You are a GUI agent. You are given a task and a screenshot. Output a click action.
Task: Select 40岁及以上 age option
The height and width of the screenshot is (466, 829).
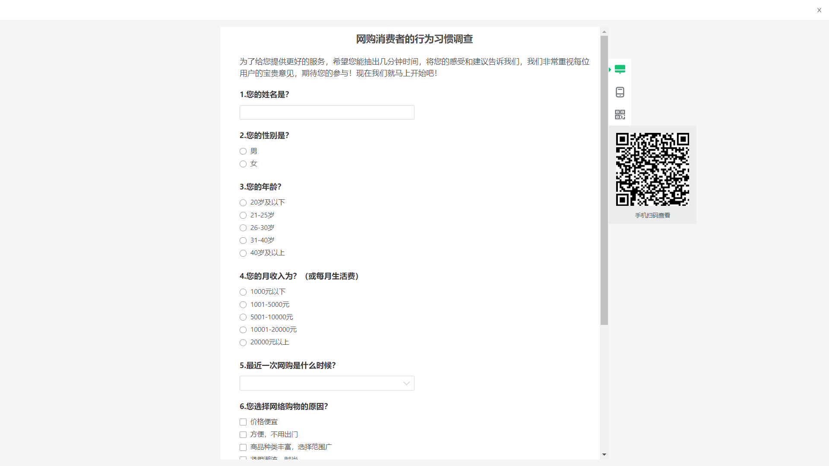[x=243, y=253]
